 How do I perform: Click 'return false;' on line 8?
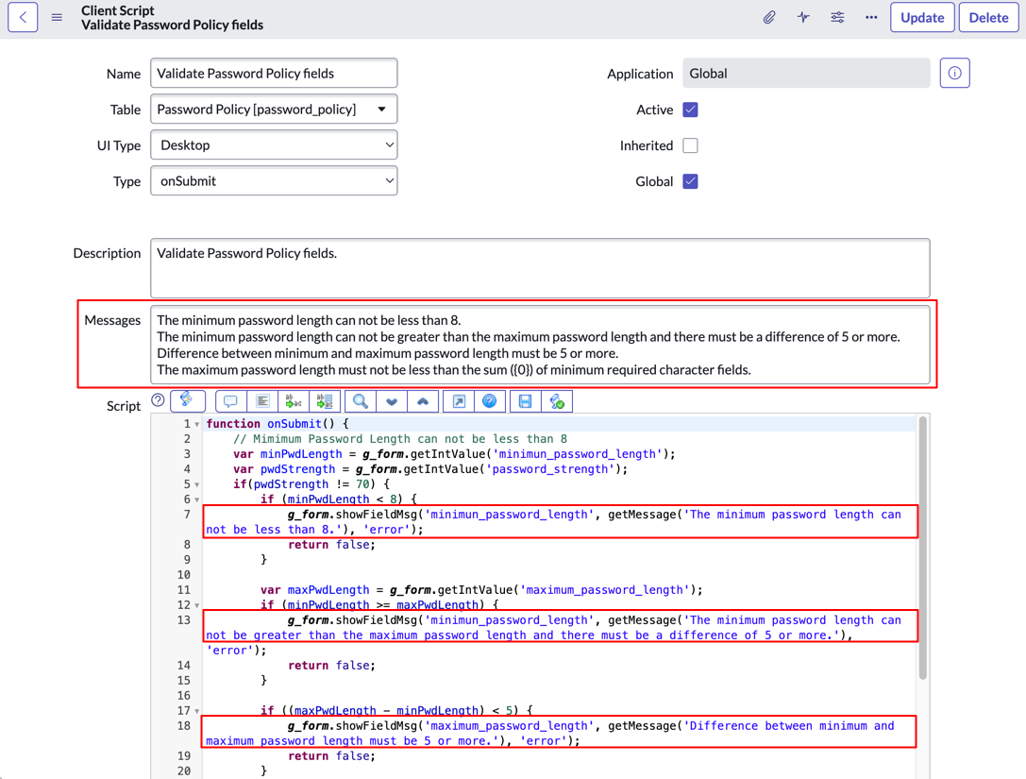point(331,545)
